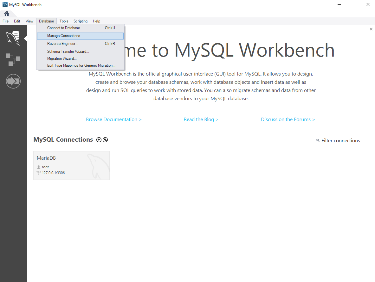Choose Reverse Engineer menu entry
The width and height of the screenshot is (375, 282).
tap(81, 44)
